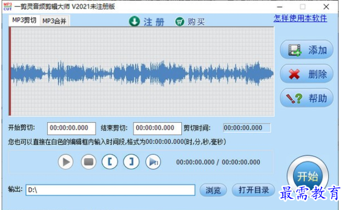
Task: Click the 购买 purchase button
Action: (x=196, y=22)
